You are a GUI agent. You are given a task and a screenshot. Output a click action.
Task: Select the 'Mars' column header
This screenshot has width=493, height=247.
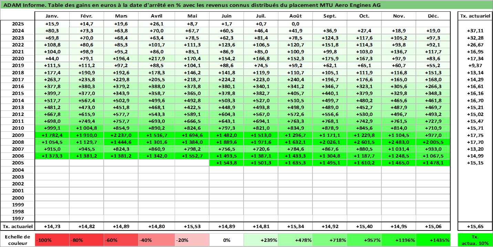(121, 16)
